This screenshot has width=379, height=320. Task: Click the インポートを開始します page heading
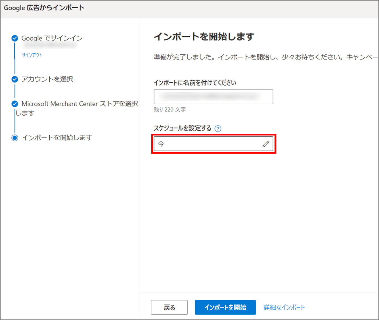pos(204,37)
